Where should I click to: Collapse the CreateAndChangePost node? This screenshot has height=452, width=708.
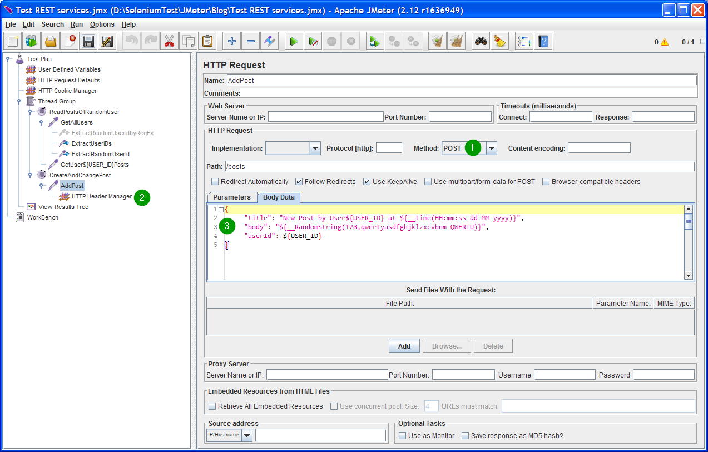(30, 175)
